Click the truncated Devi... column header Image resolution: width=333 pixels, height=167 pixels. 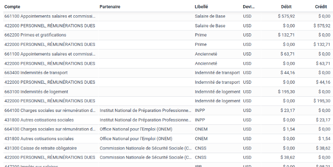click(249, 7)
